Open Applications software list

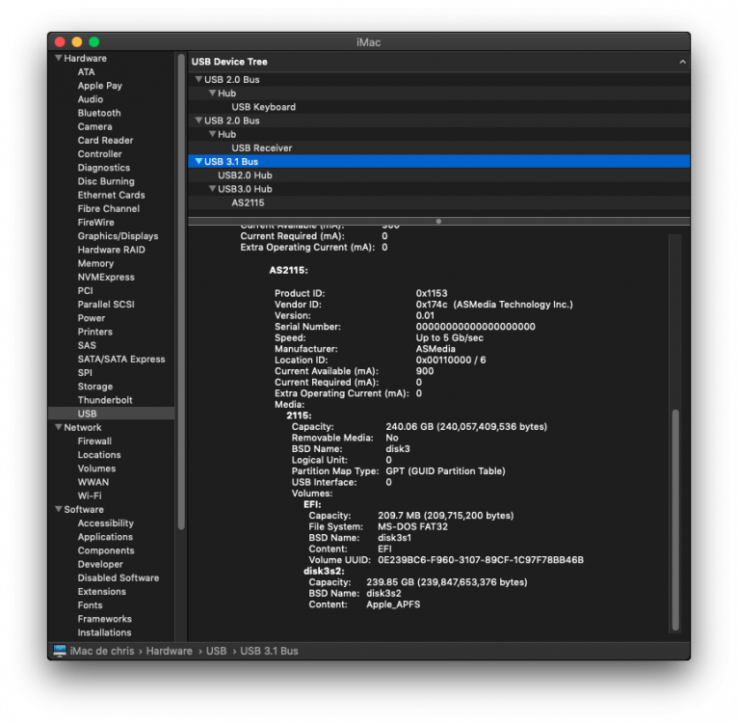[105, 537]
